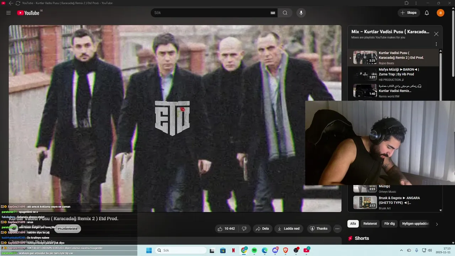Viewport: 455px width, 256px height.
Task: Click the Prenumererad subscribed button
Action: point(68,229)
